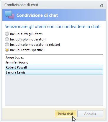The image size is (108, 122).
Task: Cancel the dialog with Annulla
Action: point(90,114)
